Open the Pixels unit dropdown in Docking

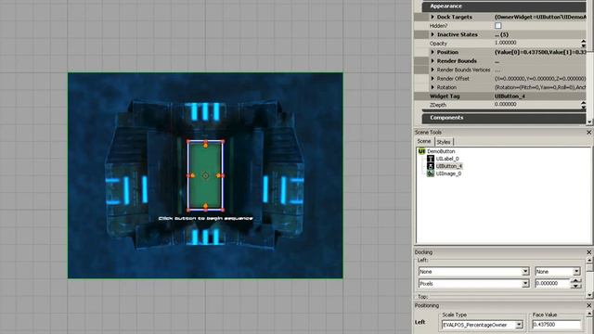click(x=525, y=283)
